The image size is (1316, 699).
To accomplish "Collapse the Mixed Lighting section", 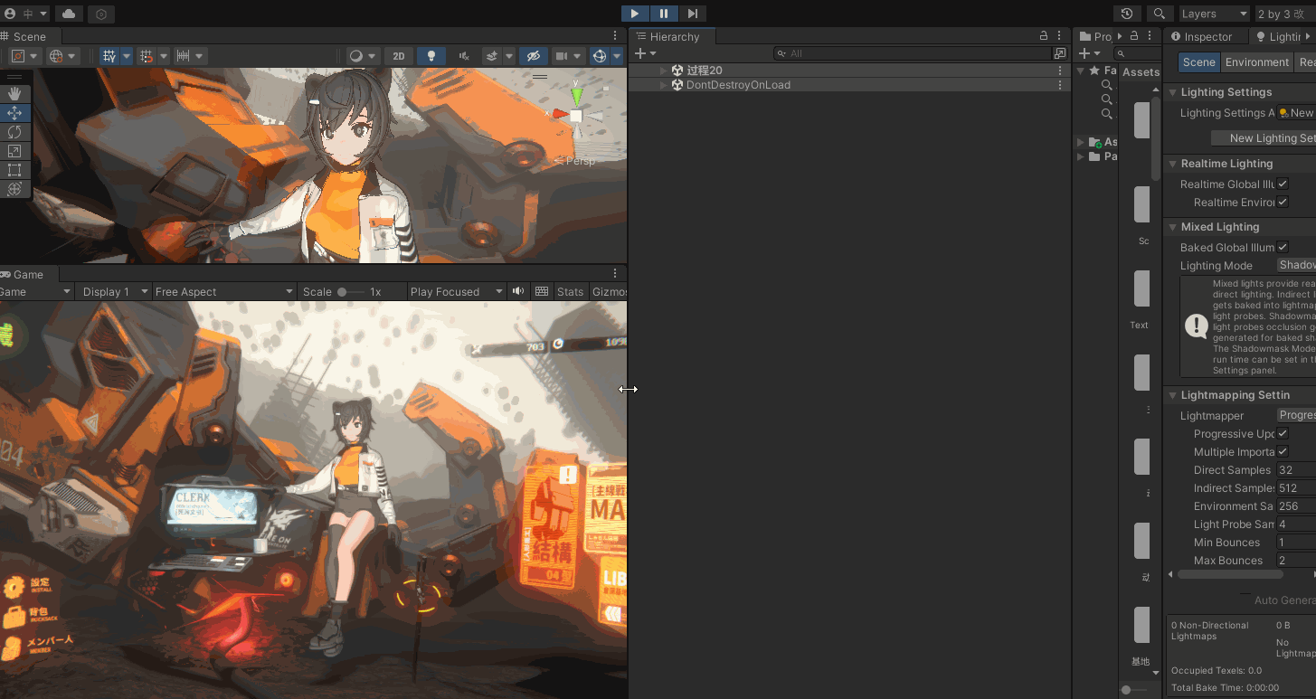I will coord(1172,227).
